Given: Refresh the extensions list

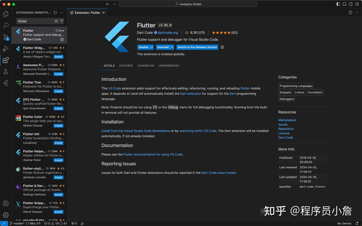Looking at the screenshot, I should coord(55,12).
